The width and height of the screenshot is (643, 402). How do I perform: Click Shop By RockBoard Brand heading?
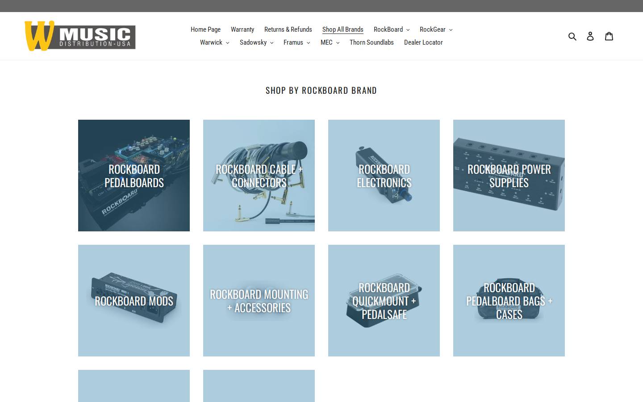point(321,90)
